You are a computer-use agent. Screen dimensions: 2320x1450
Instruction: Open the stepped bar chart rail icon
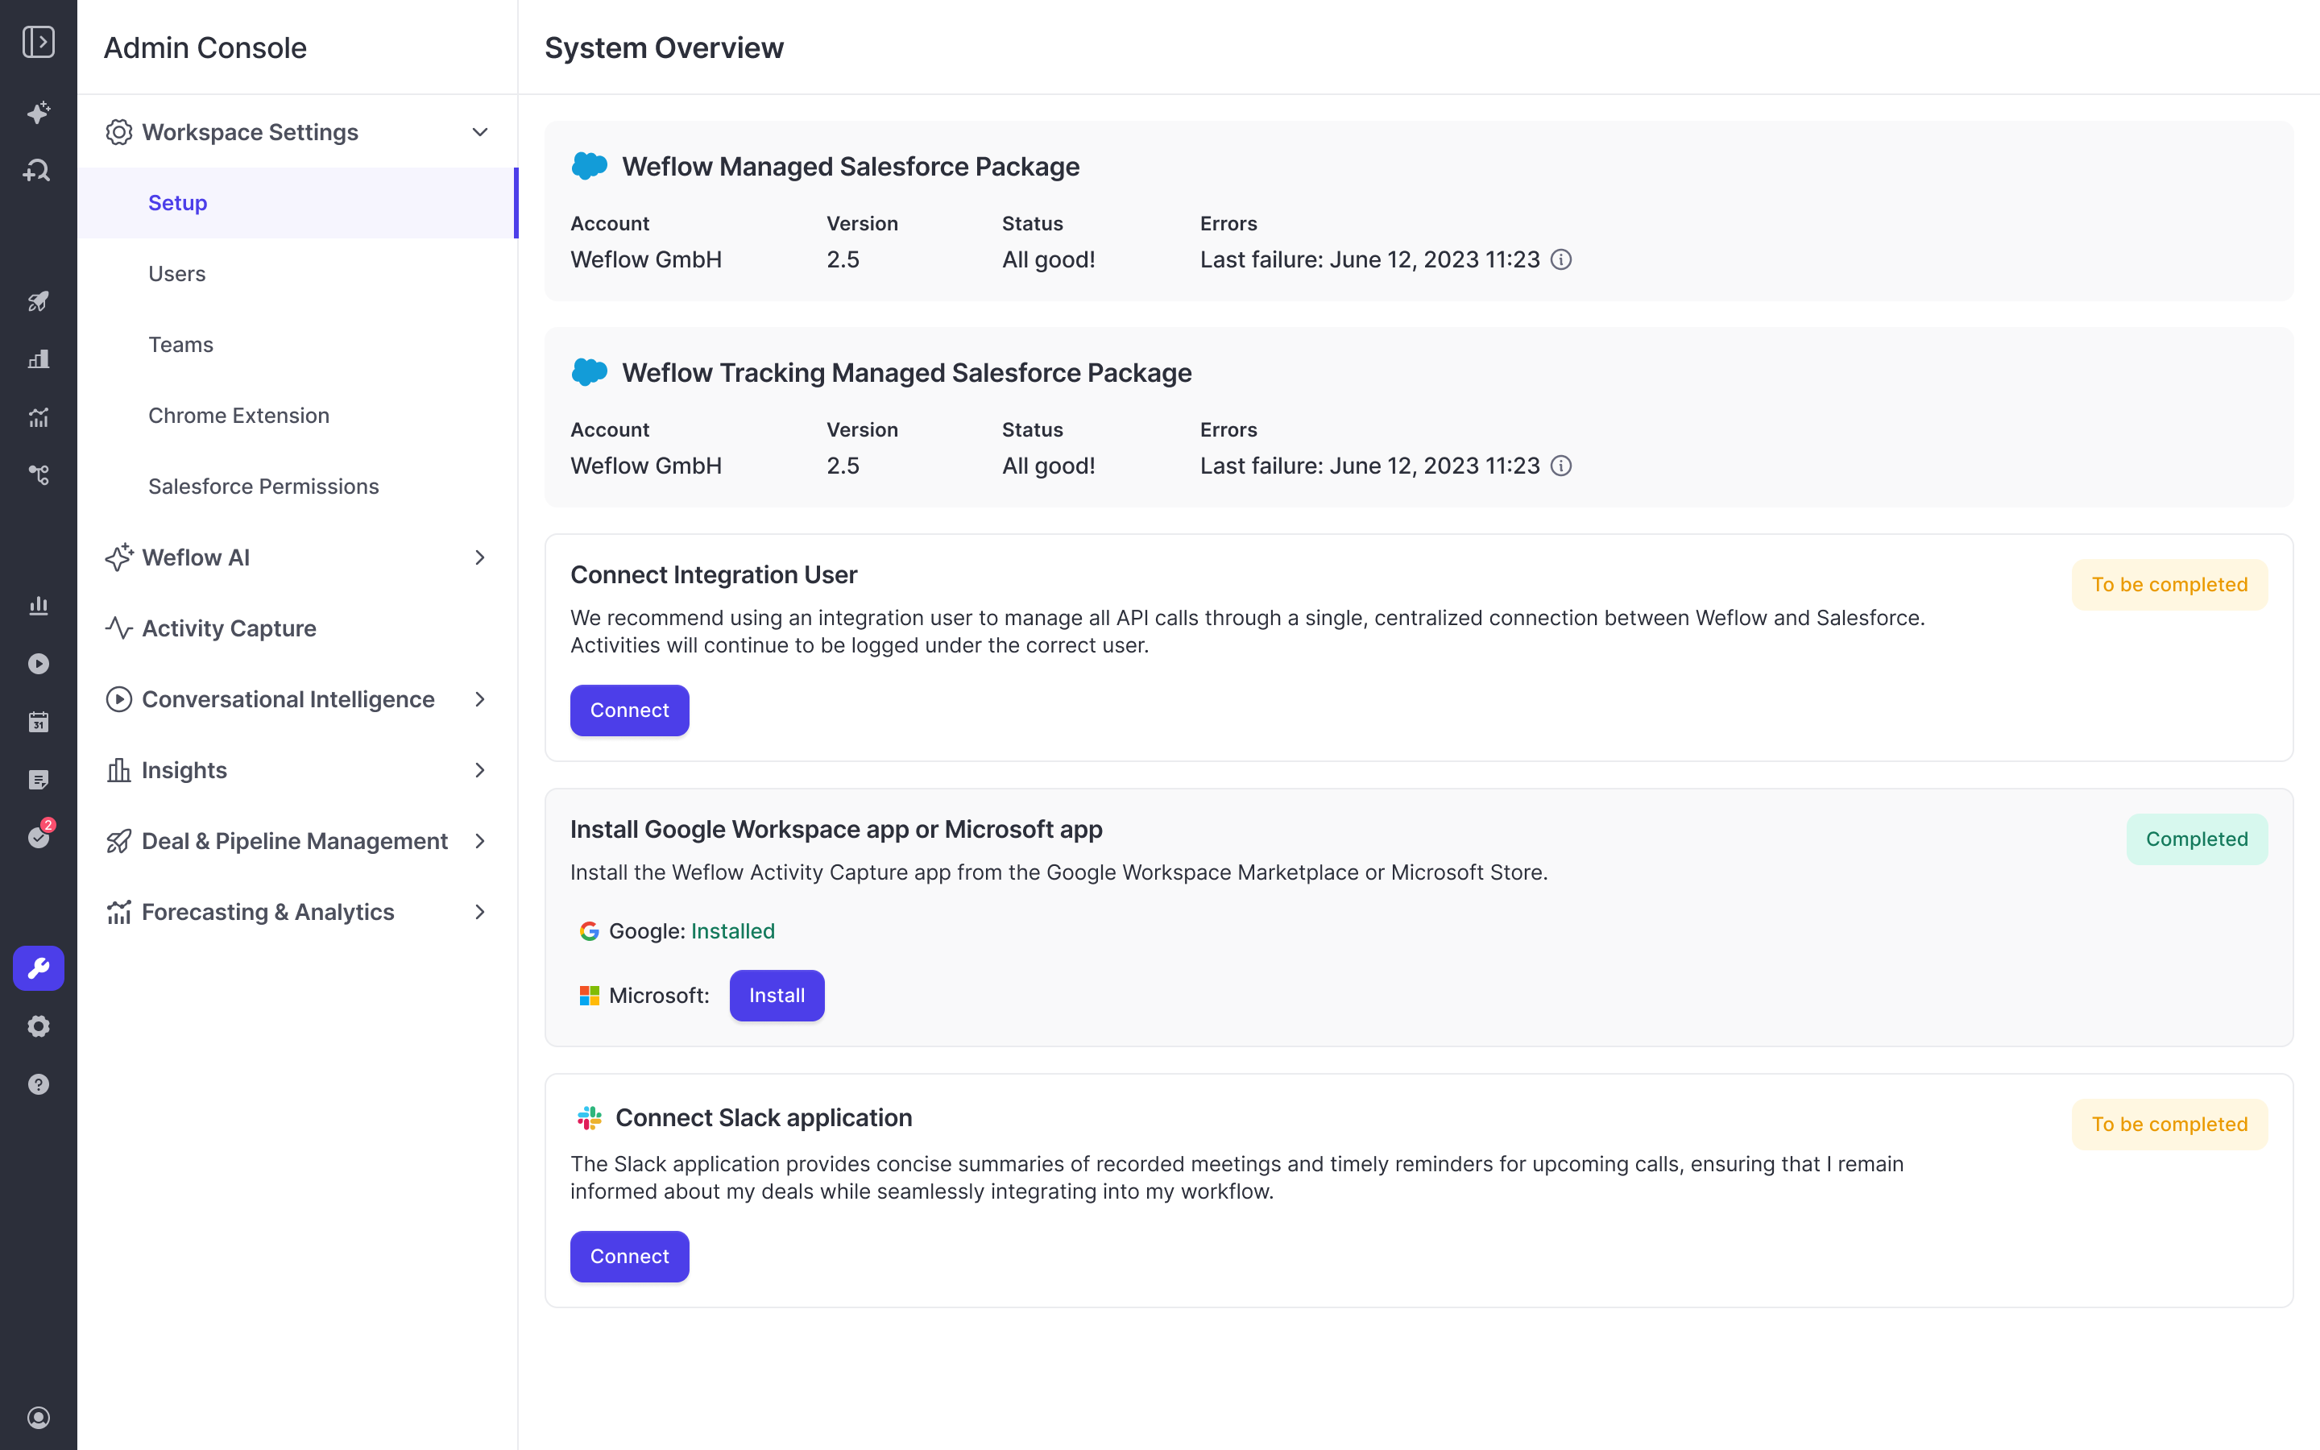[39, 359]
